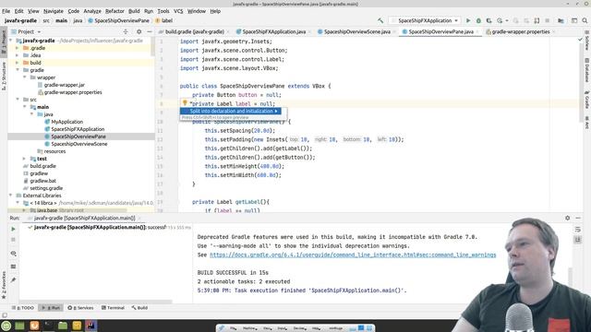Expand the test folder
Viewport: 591px width, 332px height.
25,159
